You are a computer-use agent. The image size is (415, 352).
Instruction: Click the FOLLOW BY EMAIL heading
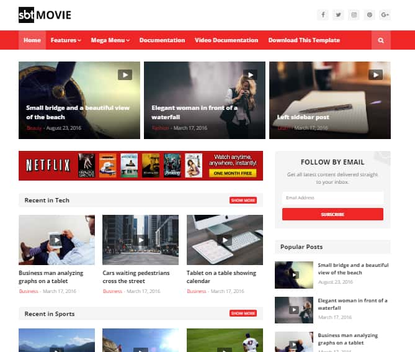332,162
